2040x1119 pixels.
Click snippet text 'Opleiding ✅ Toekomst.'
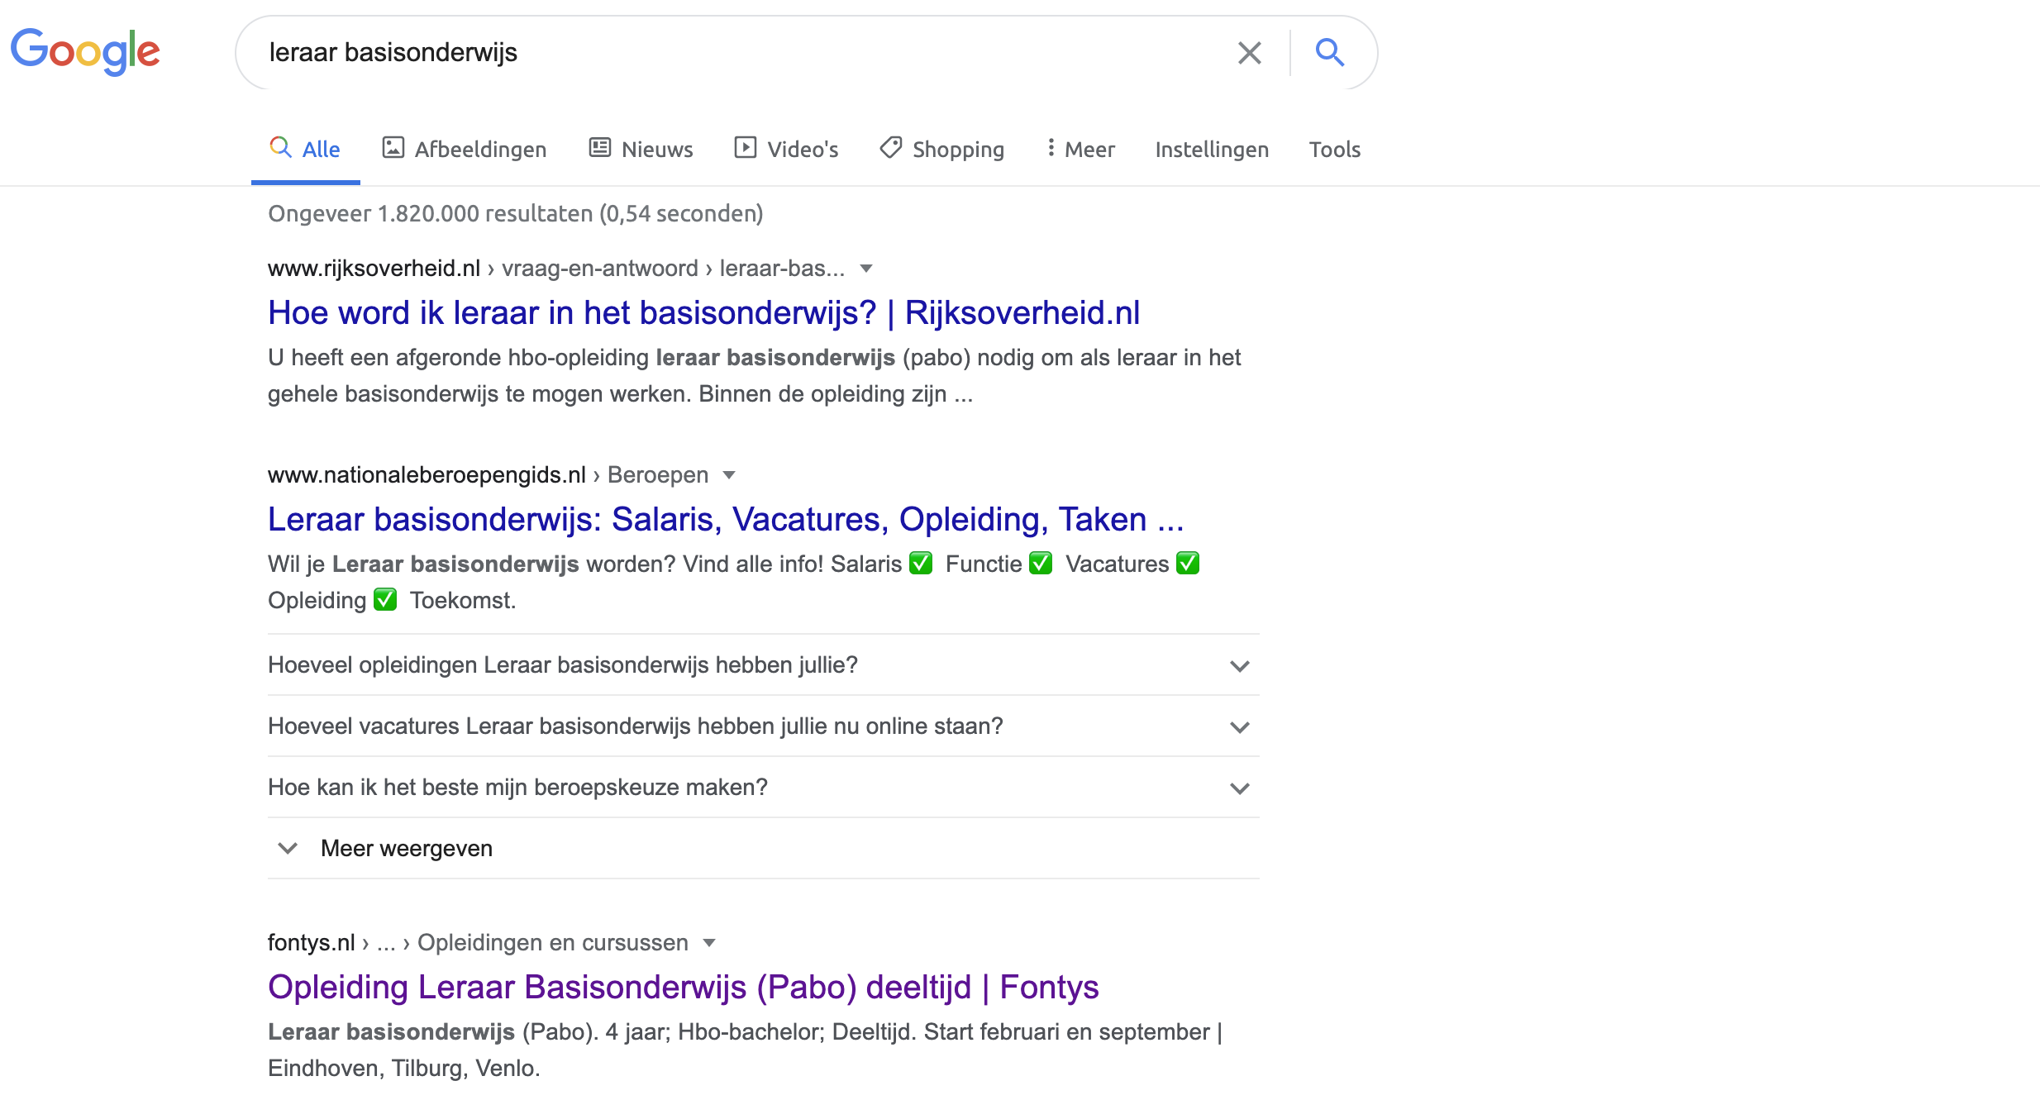click(x=392, y=601)
